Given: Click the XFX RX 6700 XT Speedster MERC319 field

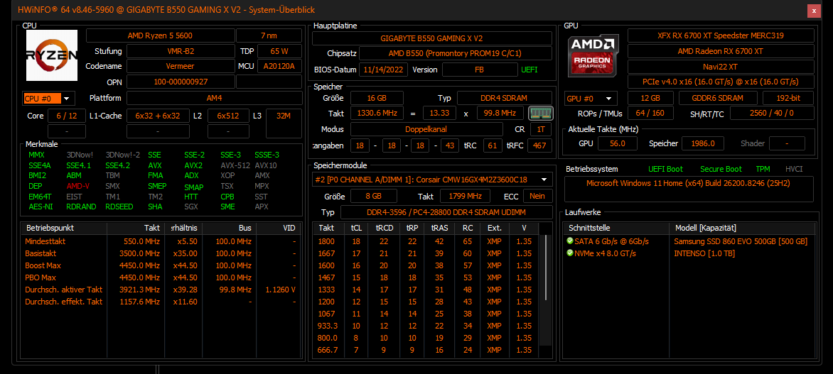Looking at the screenshot, I should (x=721, y=35).
